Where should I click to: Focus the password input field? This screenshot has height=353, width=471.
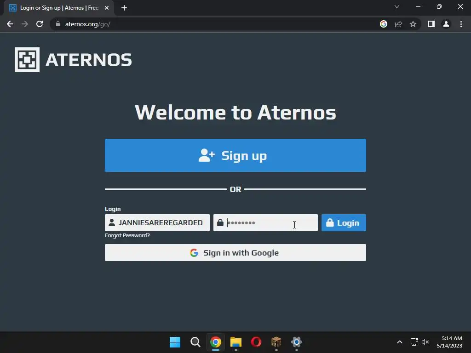[265, 222]
